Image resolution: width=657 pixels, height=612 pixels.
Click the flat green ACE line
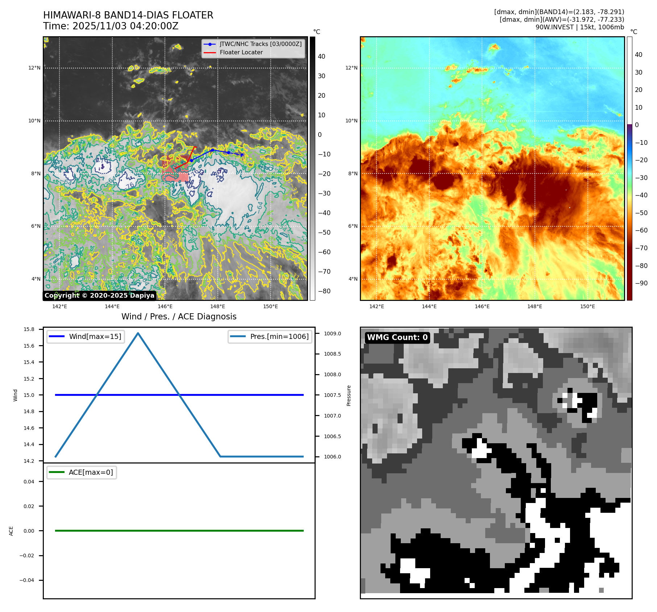point(179,531)
